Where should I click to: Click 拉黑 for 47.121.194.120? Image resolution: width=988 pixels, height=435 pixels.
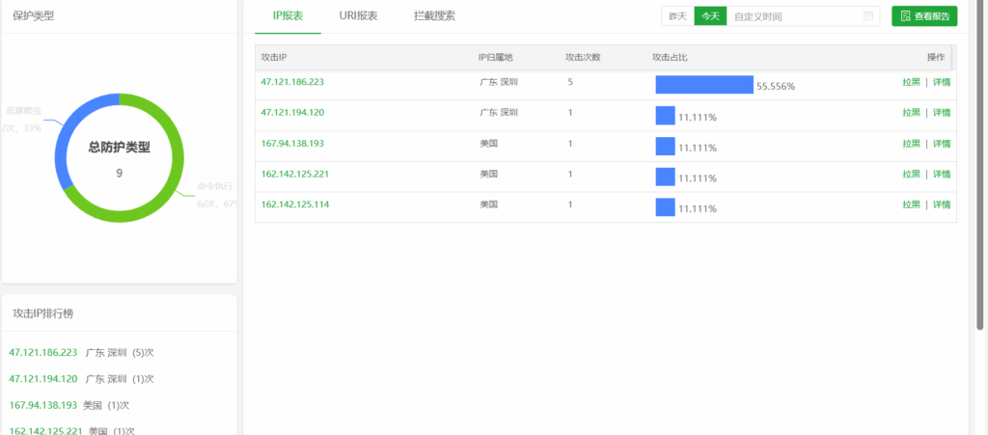pos(911,113)
